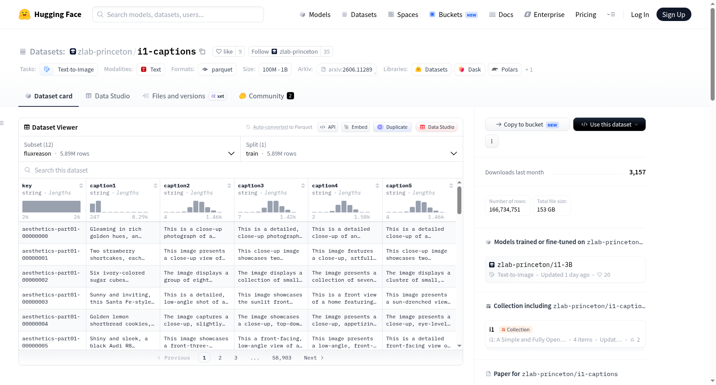Viewport: 716px width, 385px height.
Task: Open the i1 Collection card
Action: (x=565, y=334)
